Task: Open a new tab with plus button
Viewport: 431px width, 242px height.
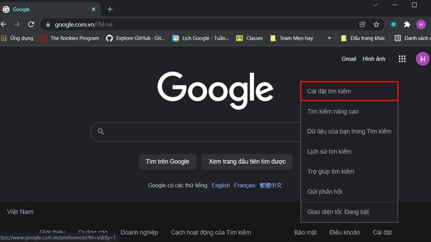Action: 110,9
